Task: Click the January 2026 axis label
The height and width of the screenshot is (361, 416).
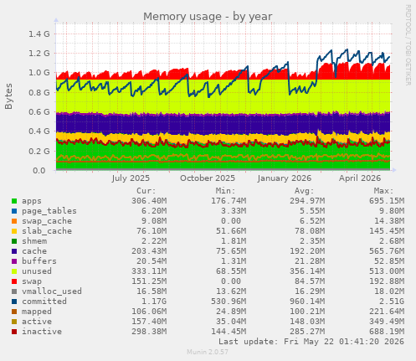Action: [x=285, y=178]
